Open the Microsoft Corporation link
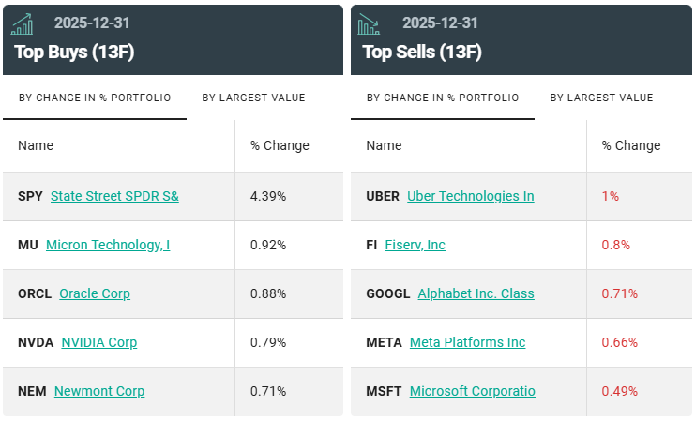Screen dimensions: 695x421 [473, 391]
